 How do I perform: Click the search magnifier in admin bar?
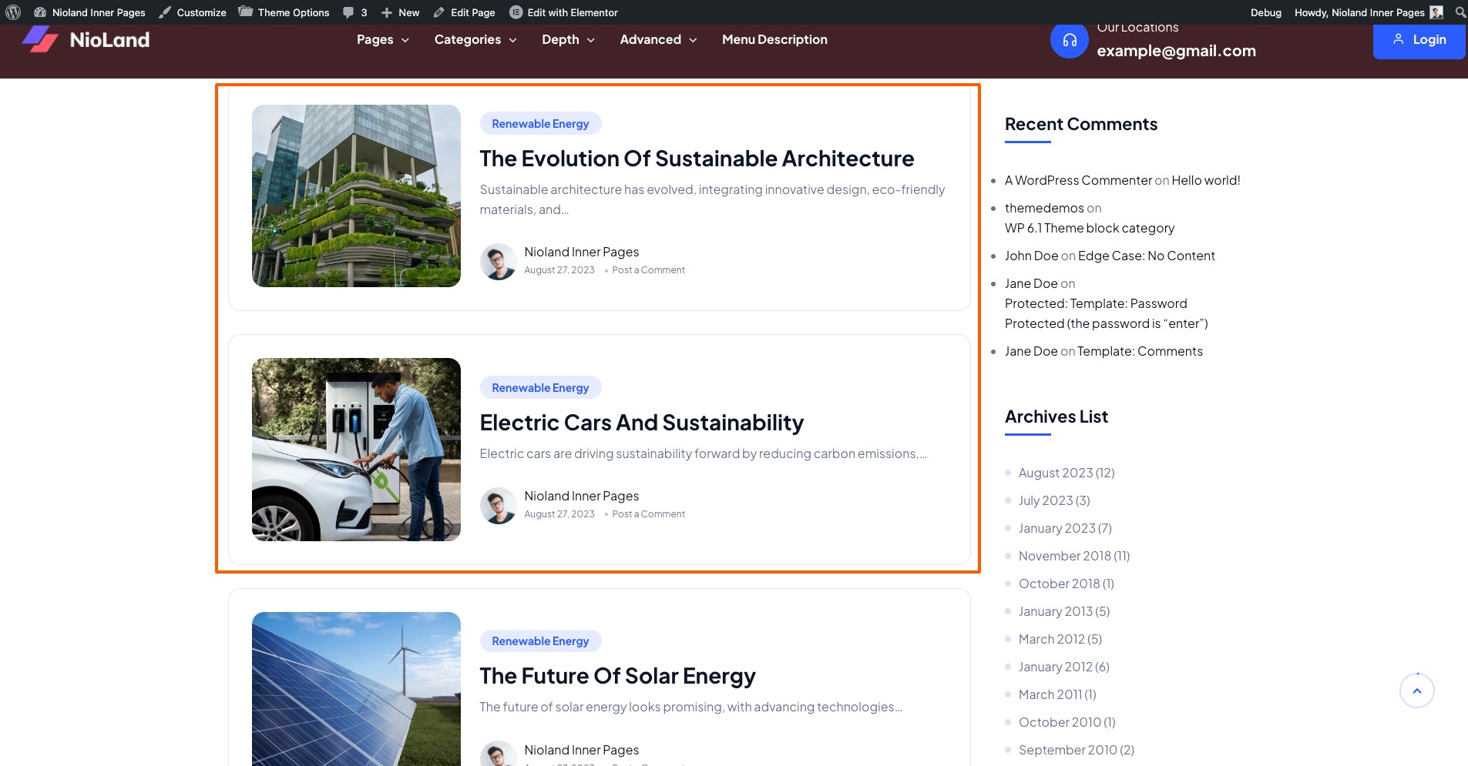click(1460, 12)
